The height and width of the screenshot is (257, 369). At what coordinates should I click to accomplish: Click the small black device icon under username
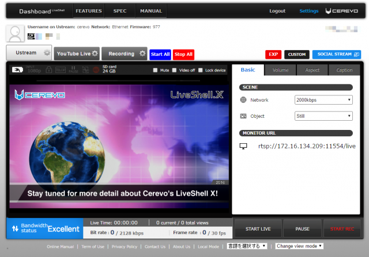[31, 36]
